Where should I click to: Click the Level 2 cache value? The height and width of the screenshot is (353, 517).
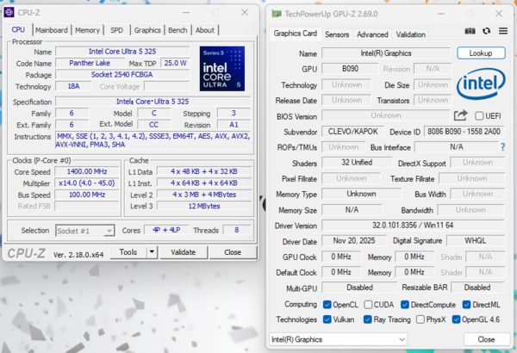pos(204,195)
